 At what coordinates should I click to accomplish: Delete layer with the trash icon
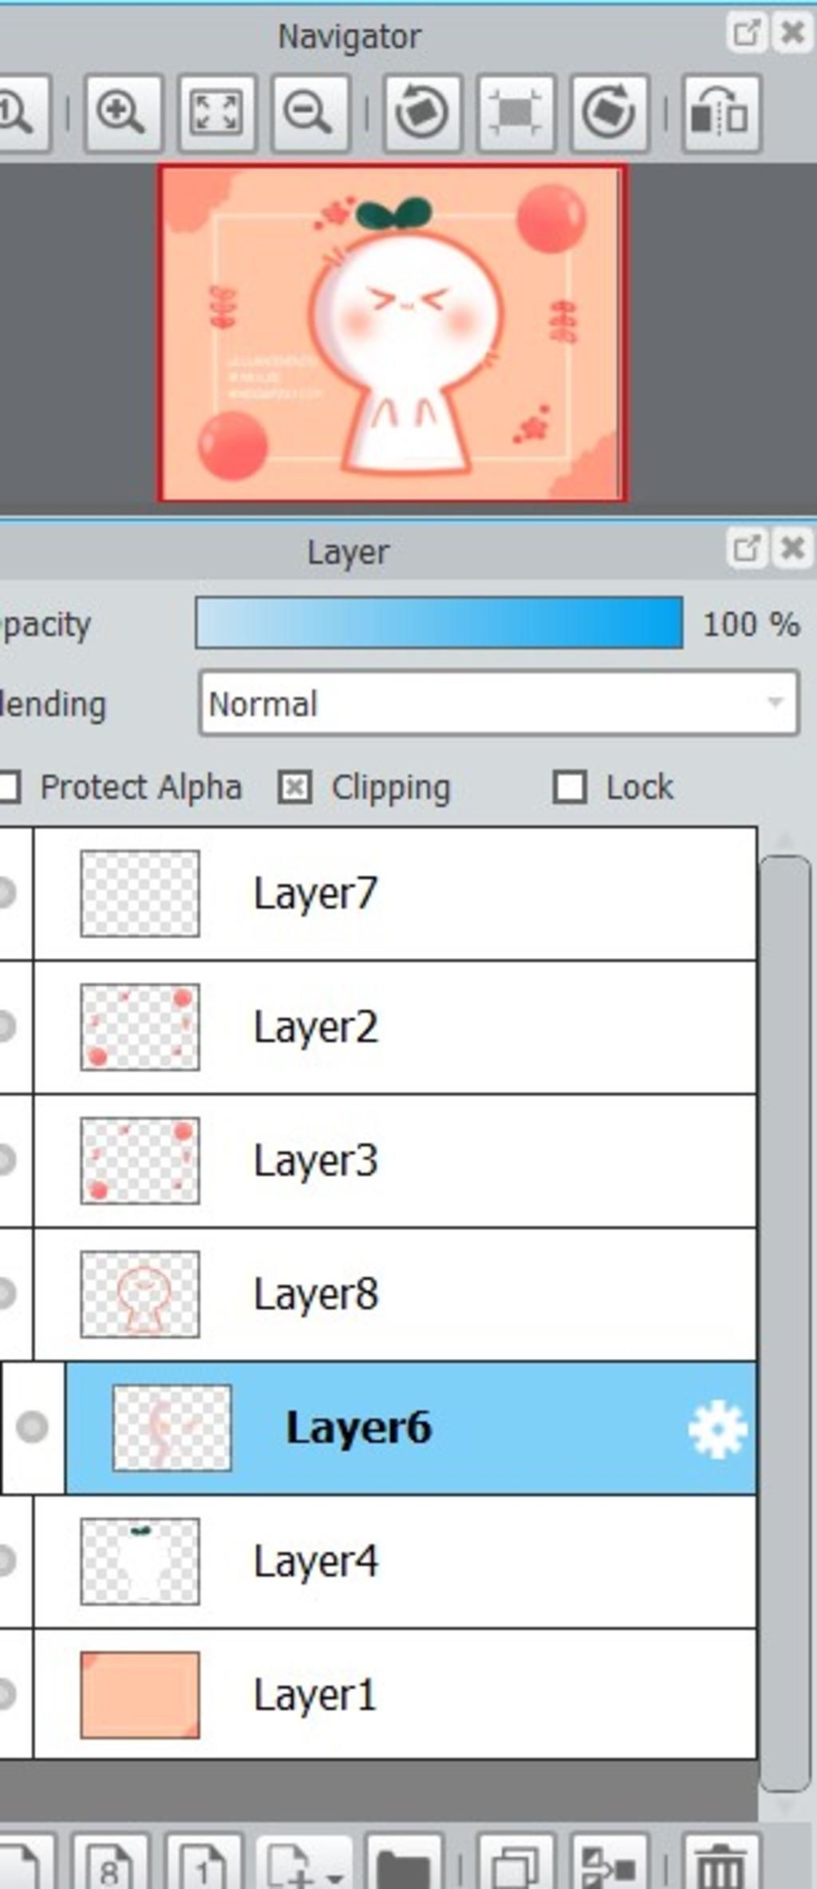(720, 1863)
